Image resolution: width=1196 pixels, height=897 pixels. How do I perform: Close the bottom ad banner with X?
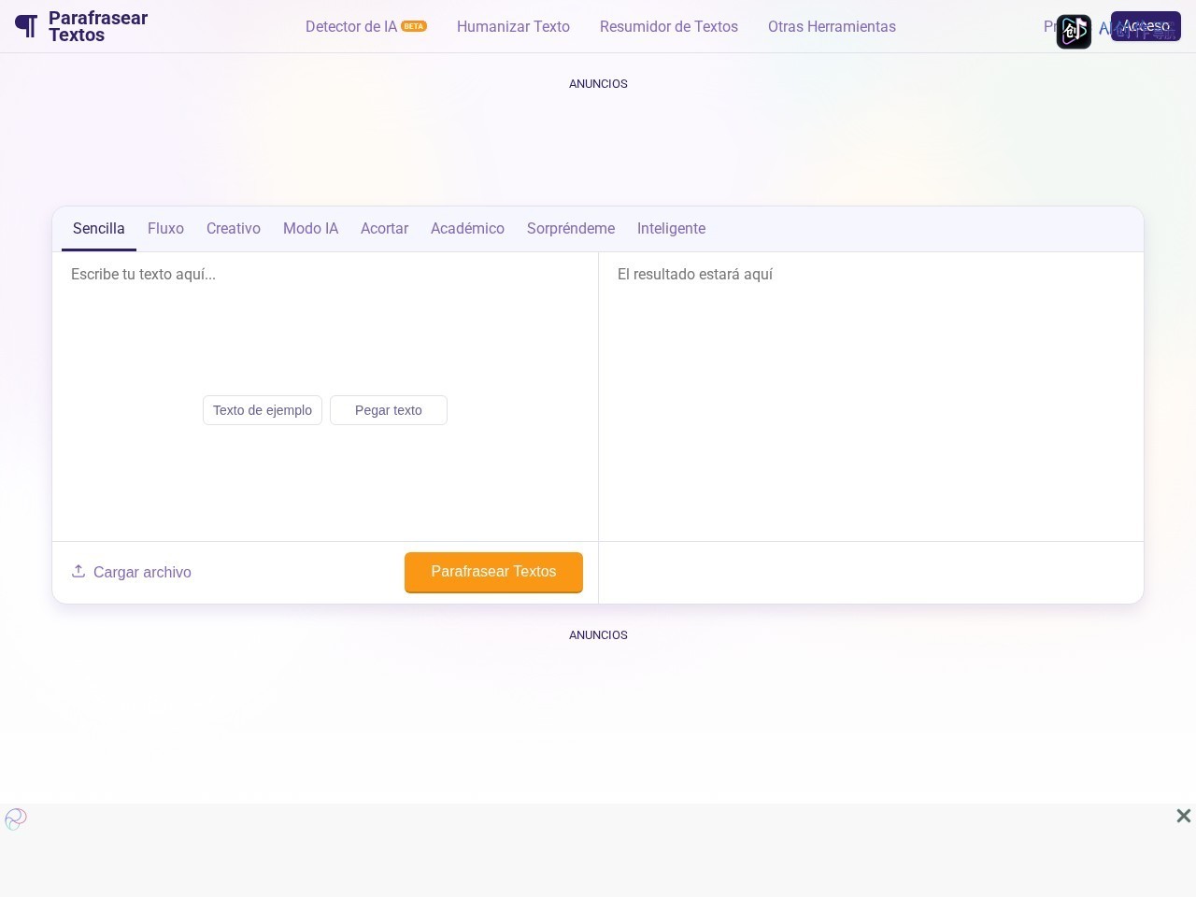[1183, 816]
